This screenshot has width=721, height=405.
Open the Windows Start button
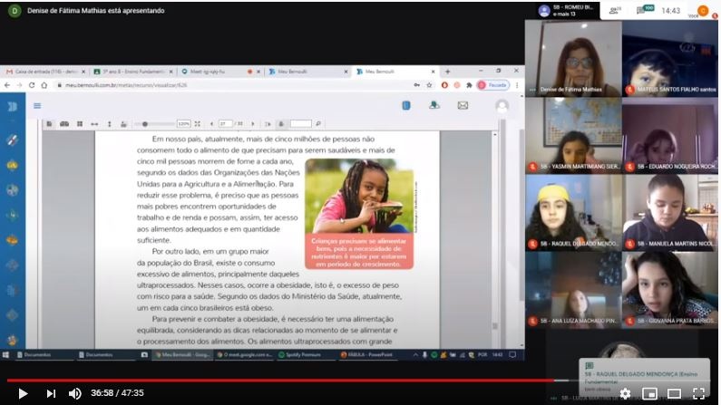click(x=6, y=354)
